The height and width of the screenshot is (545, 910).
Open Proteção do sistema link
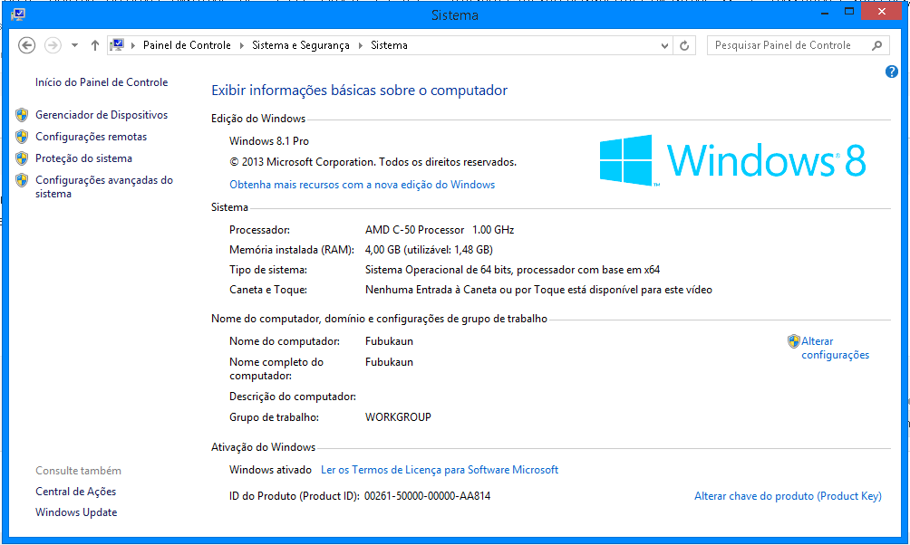coord(83,158)
